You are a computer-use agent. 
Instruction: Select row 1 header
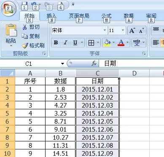pos(8,81)
